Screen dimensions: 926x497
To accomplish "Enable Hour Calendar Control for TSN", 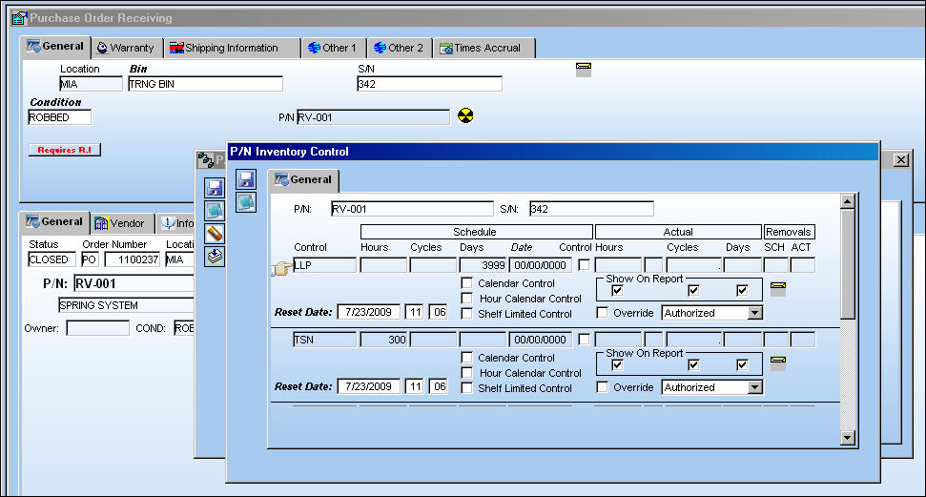I will [x=466, y=373].
